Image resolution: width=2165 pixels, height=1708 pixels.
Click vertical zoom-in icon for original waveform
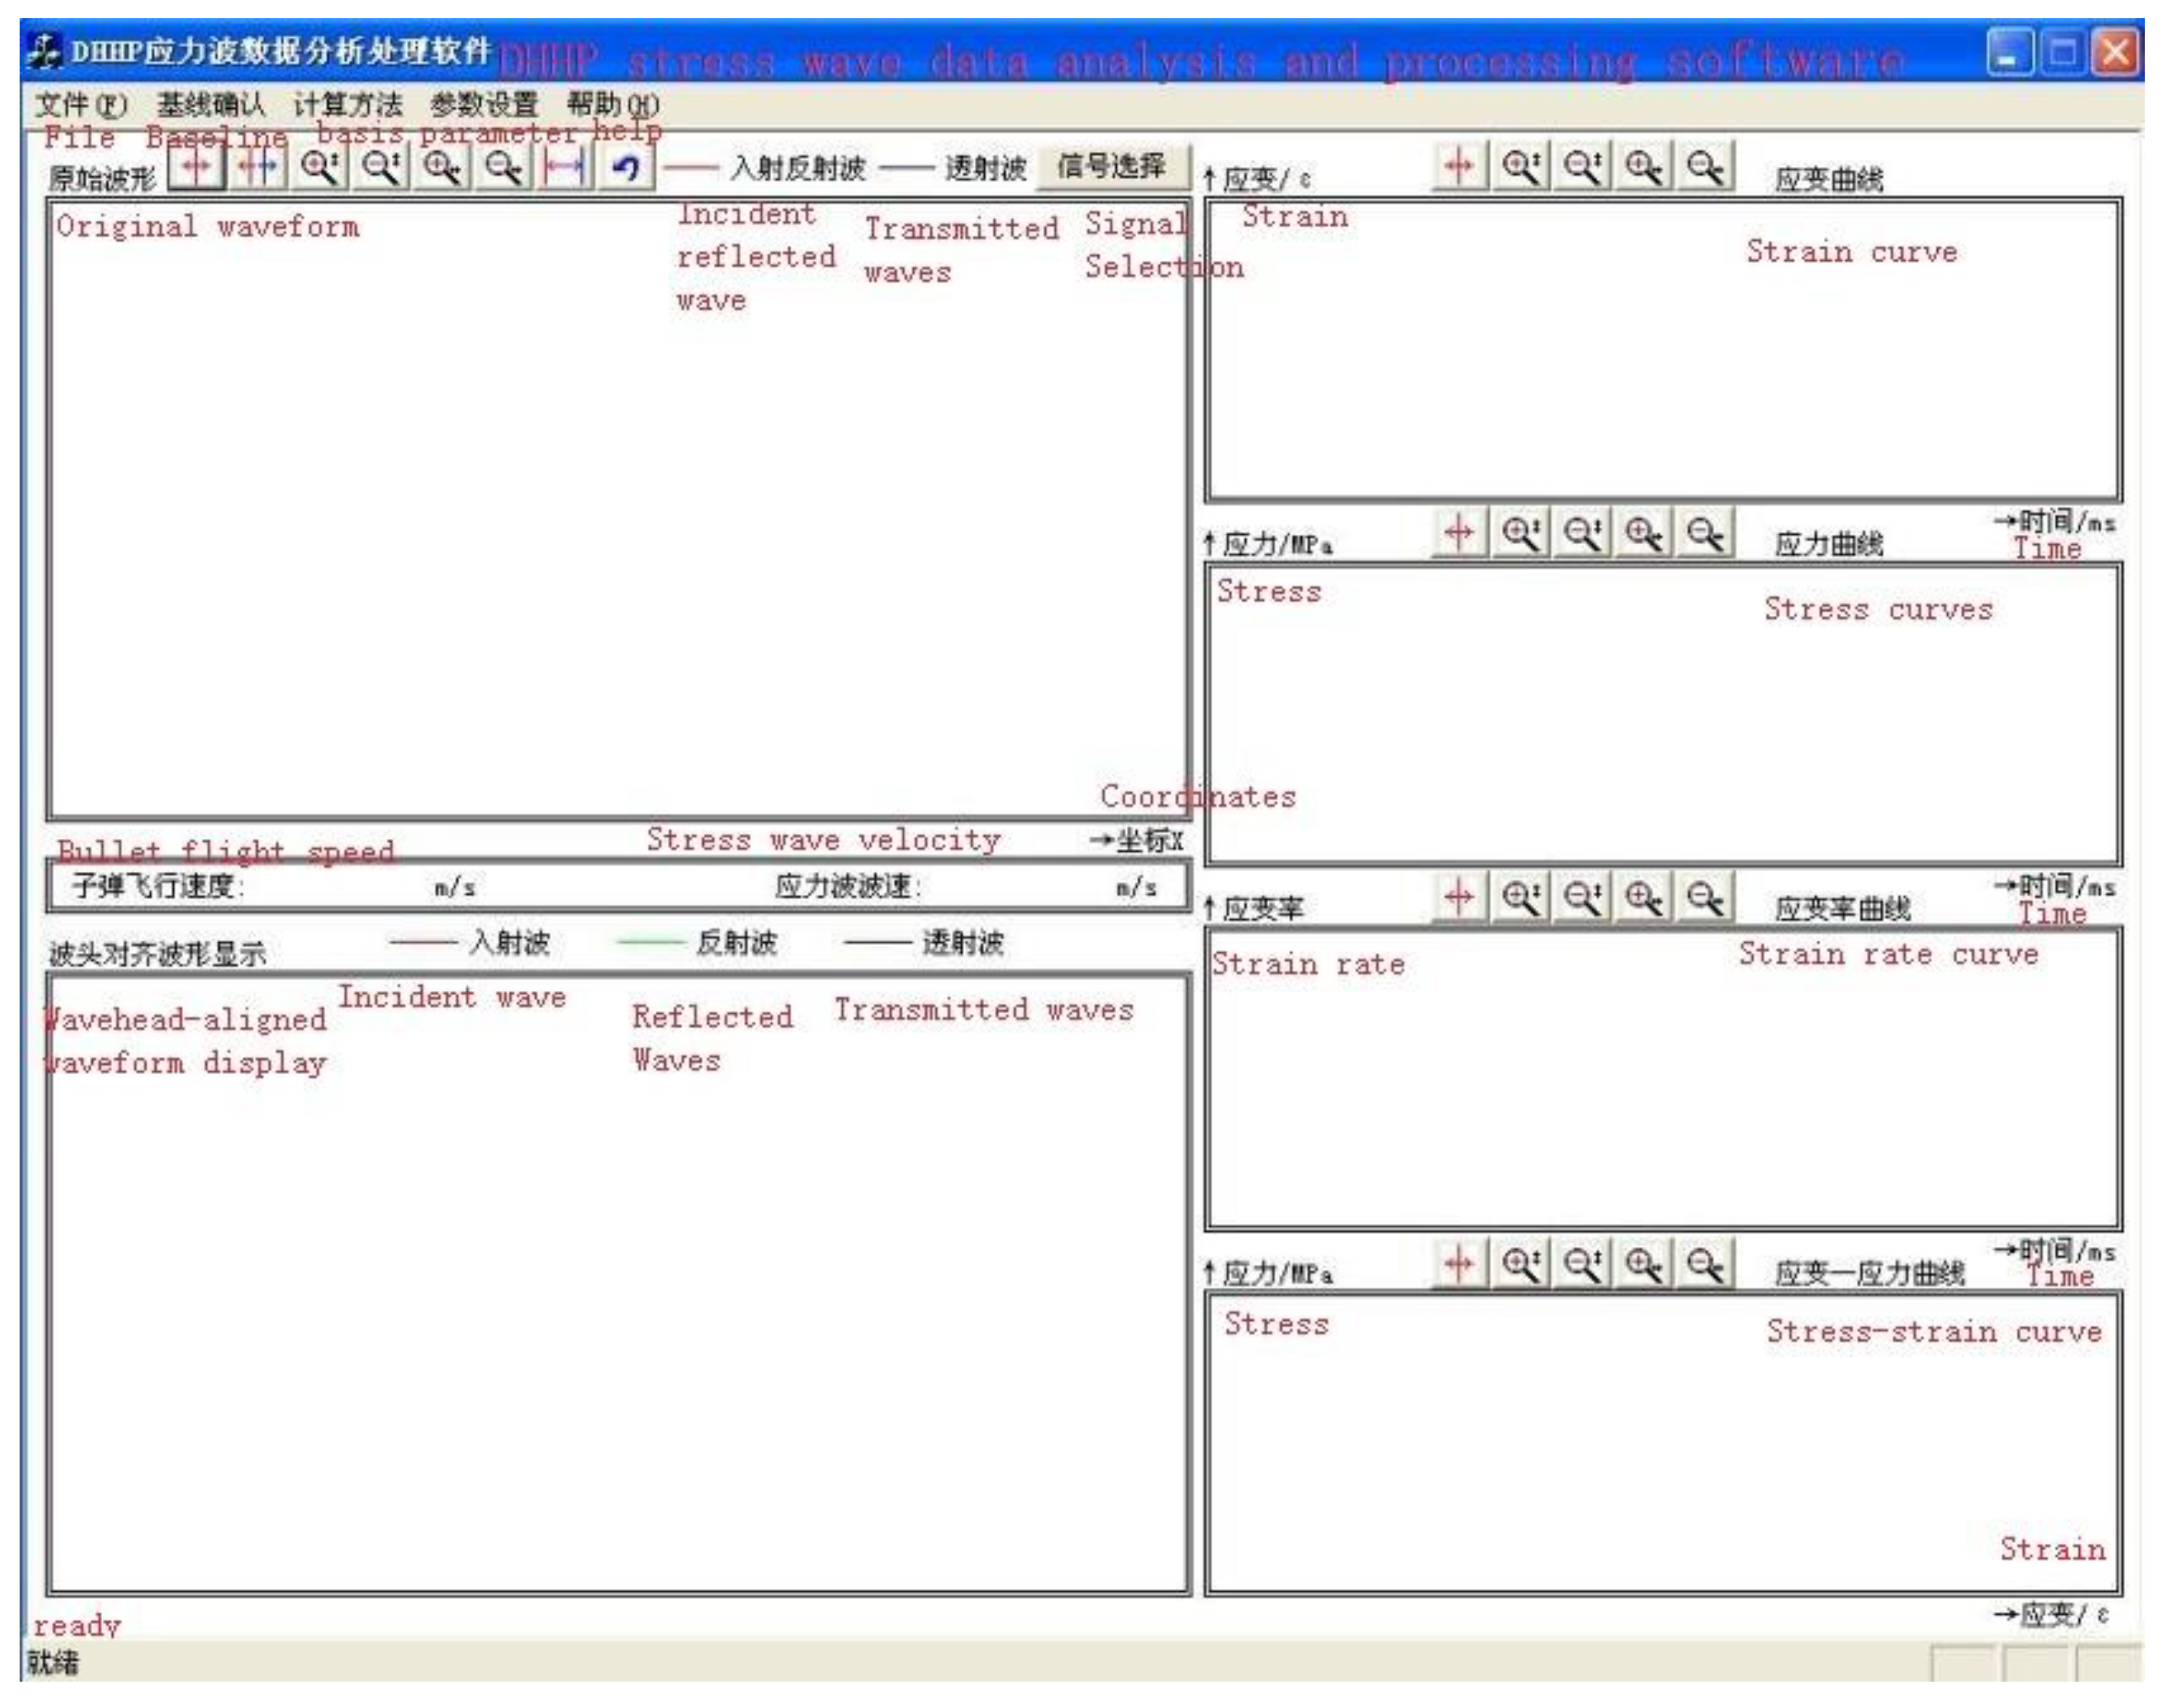(x=319, y=166)
